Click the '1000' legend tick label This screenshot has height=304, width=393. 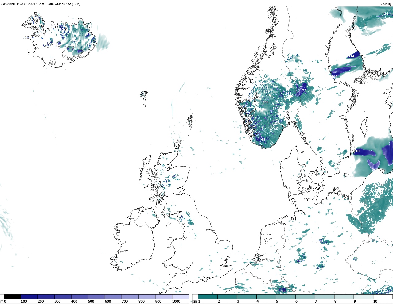point(176,302)
